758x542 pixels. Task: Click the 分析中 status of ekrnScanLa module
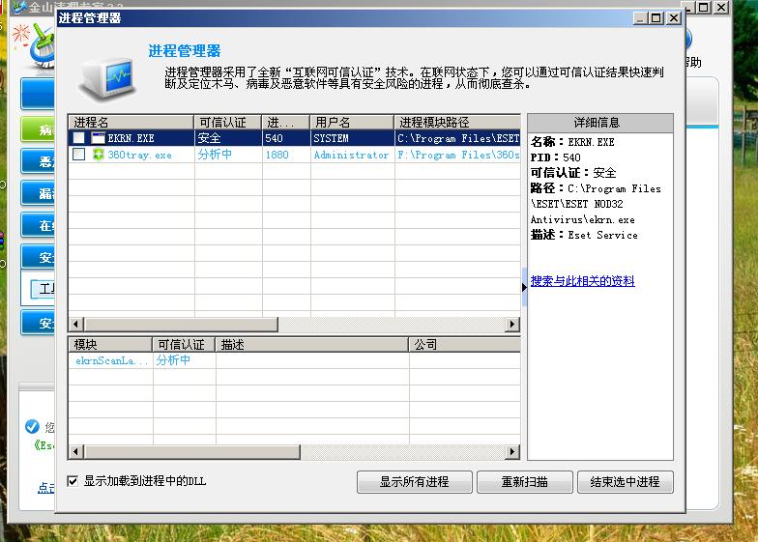173,360
